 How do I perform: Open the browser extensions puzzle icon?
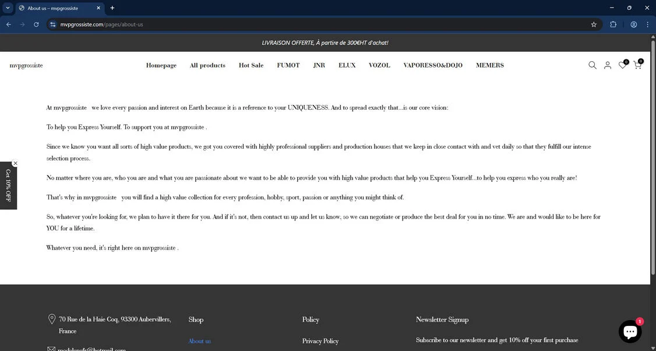[x=613, y=24]
